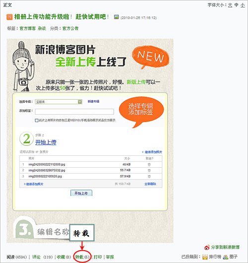The height and width of the screenshot is (263, 248).
Task: Click 继续添加照片 below the photo list
Action: click(34, 184)
